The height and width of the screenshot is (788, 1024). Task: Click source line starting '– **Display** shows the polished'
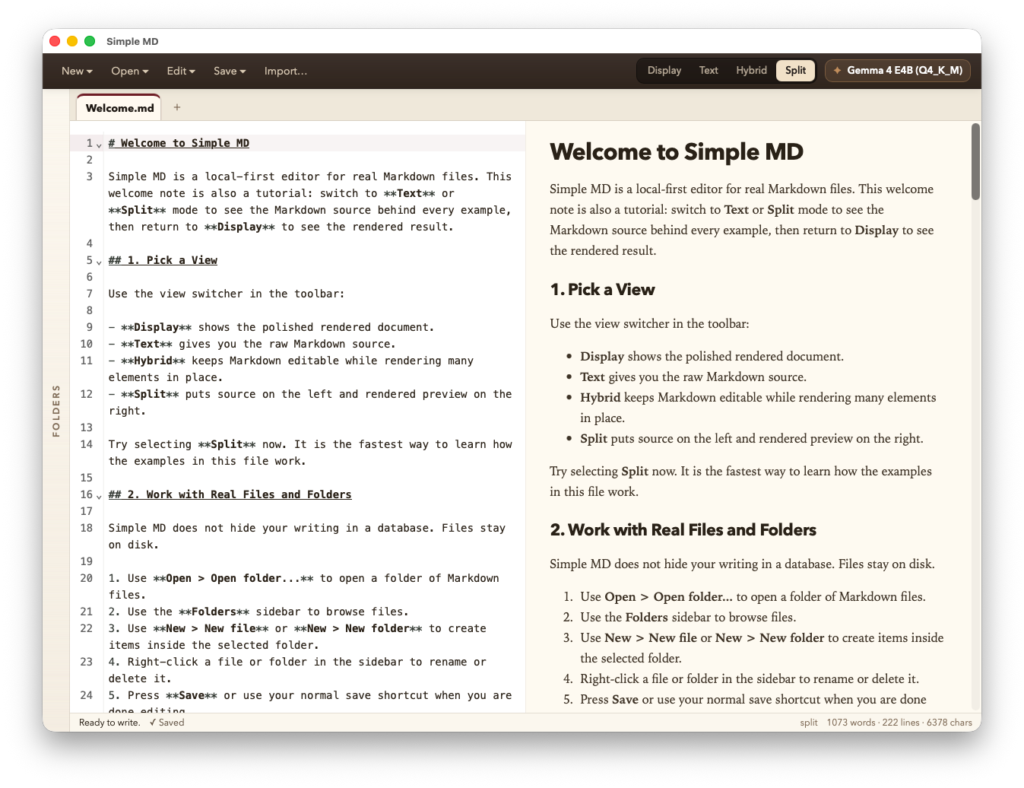[271, 327]
